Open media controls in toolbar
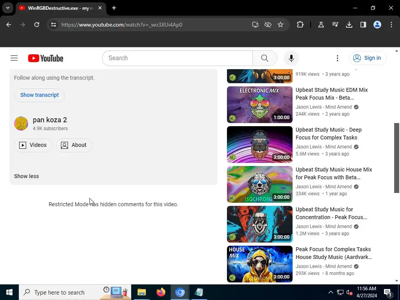The height and width of the screenshot is (300, 400). (335, 25)
